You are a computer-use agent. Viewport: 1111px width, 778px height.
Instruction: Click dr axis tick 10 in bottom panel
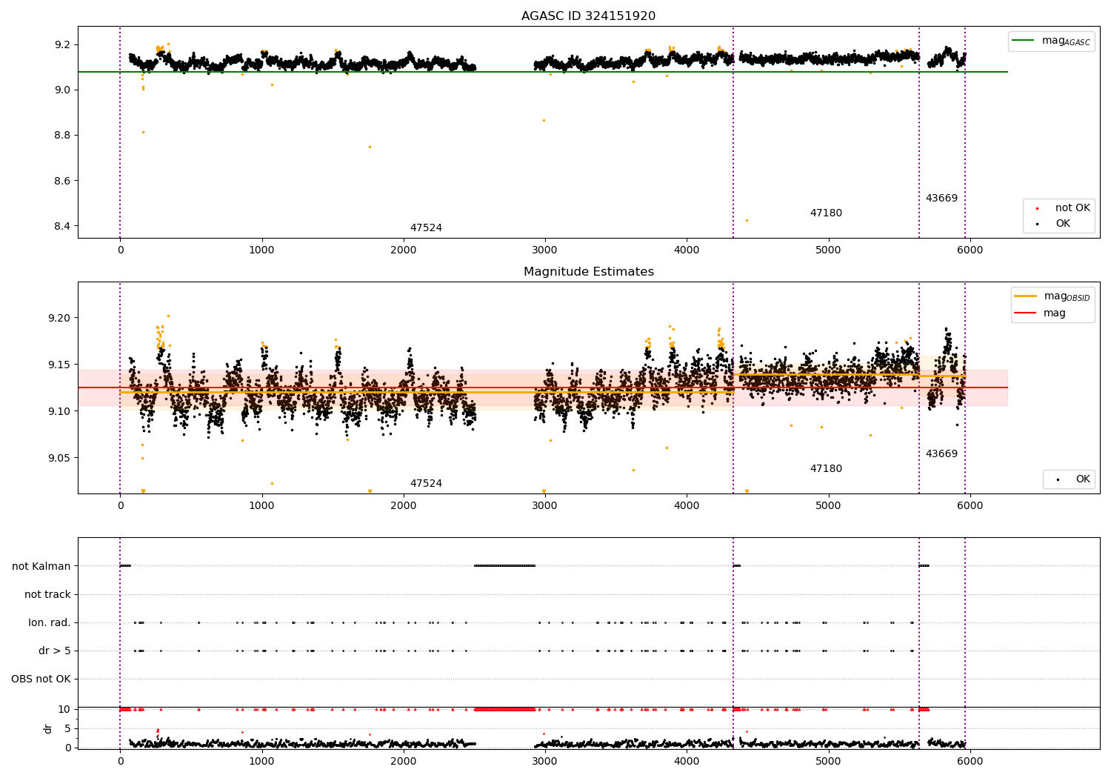tap(64, 709)
